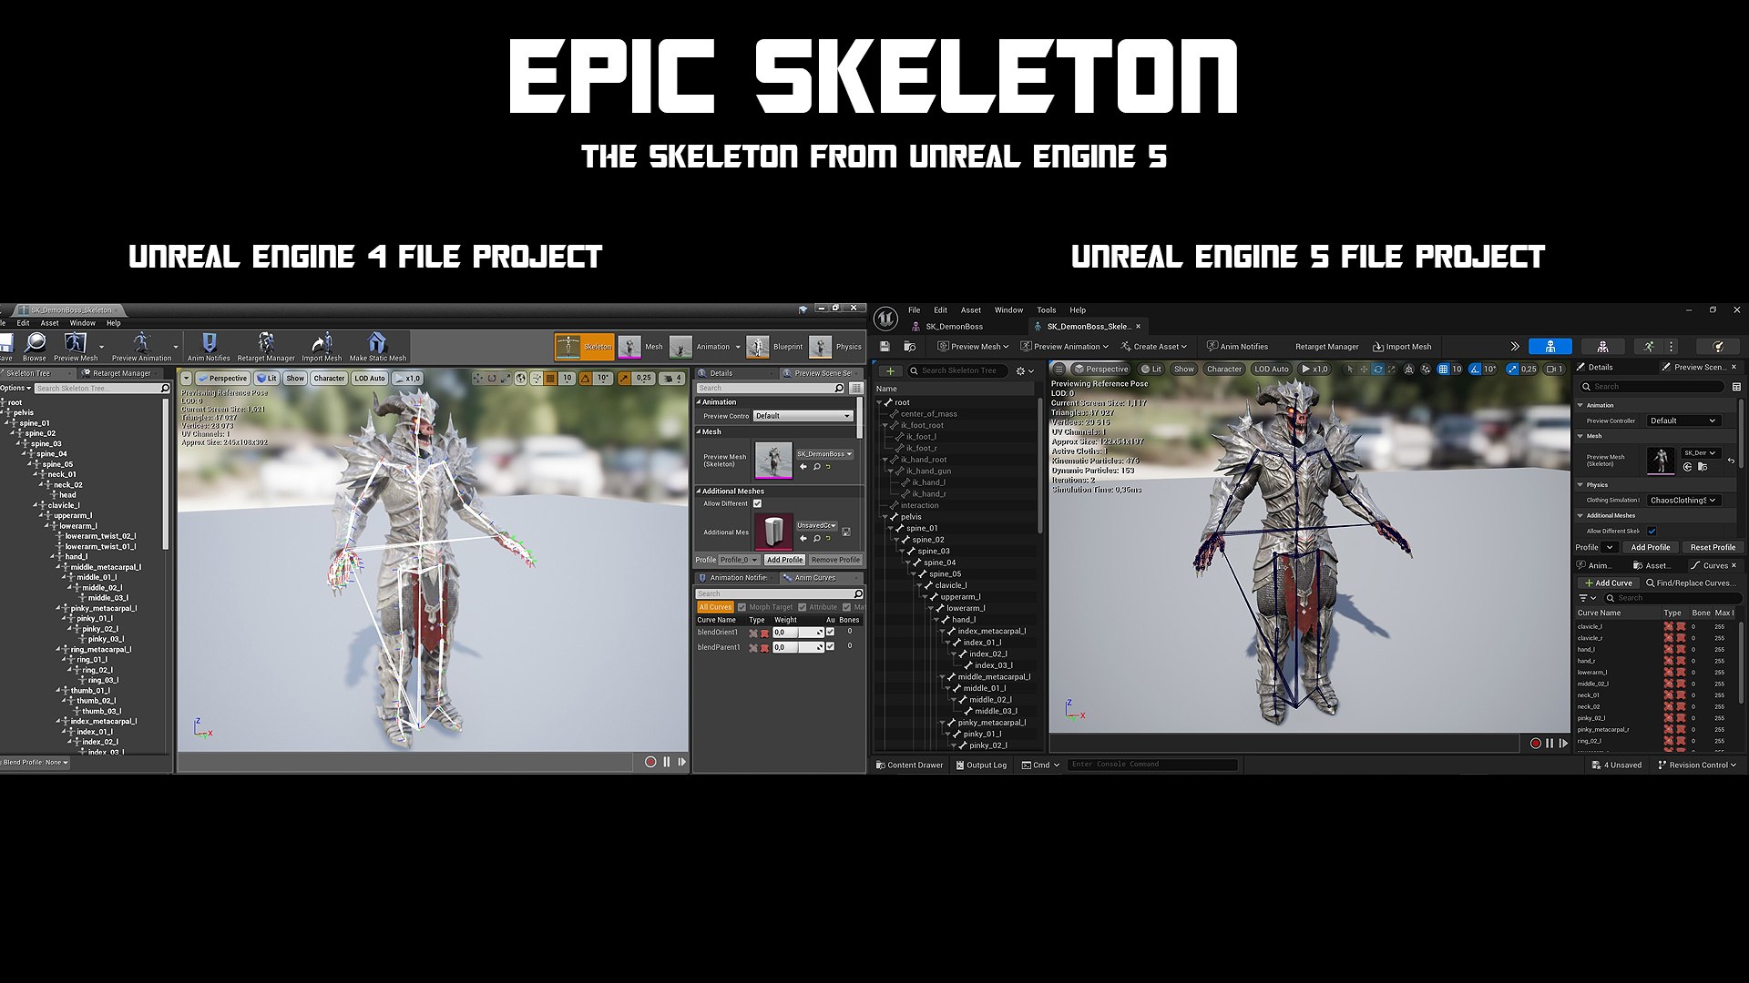Toggle grid snapping in the UE5 viewport

(1443, 370)
